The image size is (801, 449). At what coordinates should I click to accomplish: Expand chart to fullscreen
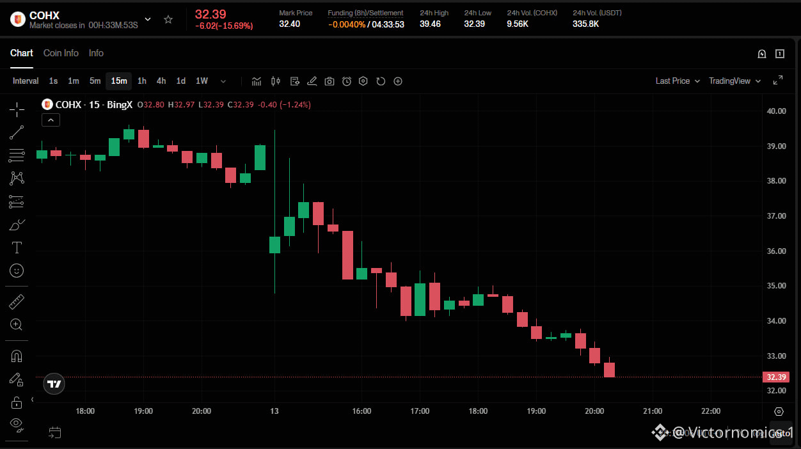pos(778,81)
